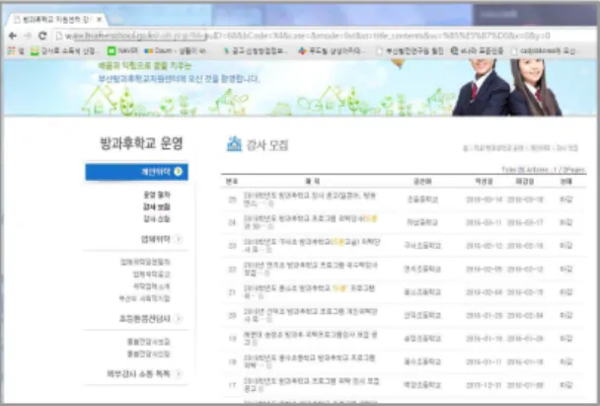Expand the 업체위탁 sidebar section
Screen dimensions: 600x406
tap(178, 239)
